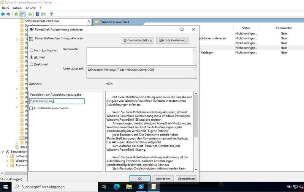
Task: Expand the Administrative Vorlagen node at bottom
Action: [7, 165]
